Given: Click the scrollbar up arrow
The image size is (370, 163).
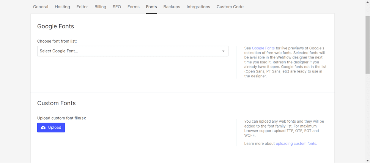Looking at the screenshot, I should pos(367,2).
